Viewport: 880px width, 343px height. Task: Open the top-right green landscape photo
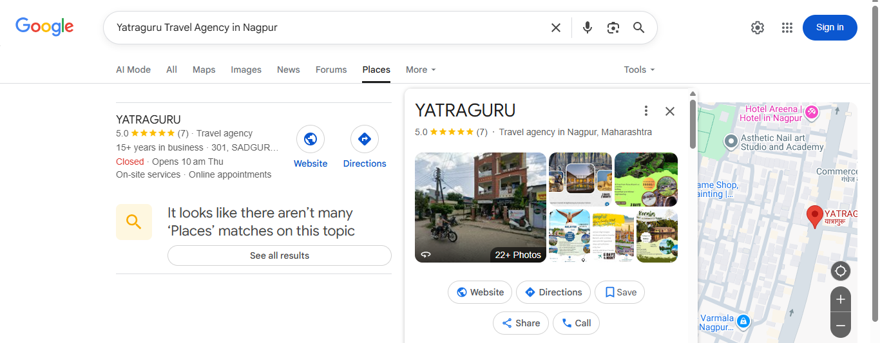(646, 180)
